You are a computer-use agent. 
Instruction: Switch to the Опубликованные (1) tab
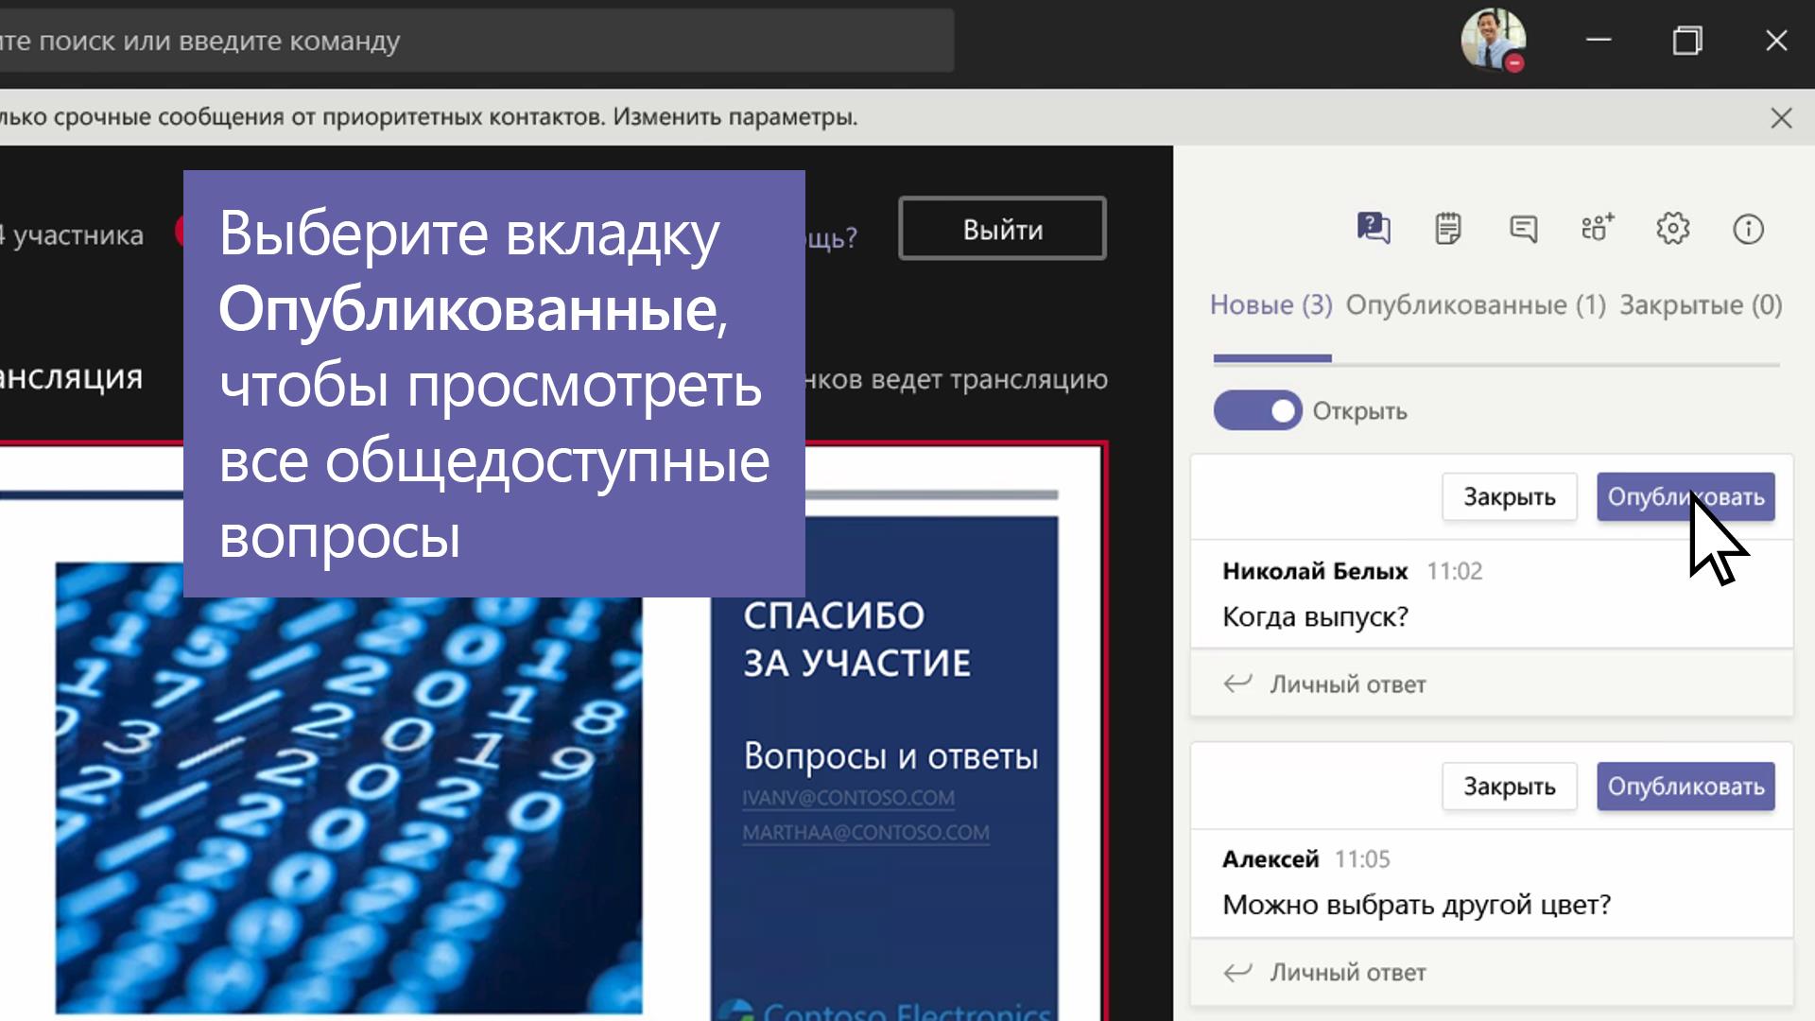(1476, 305)
